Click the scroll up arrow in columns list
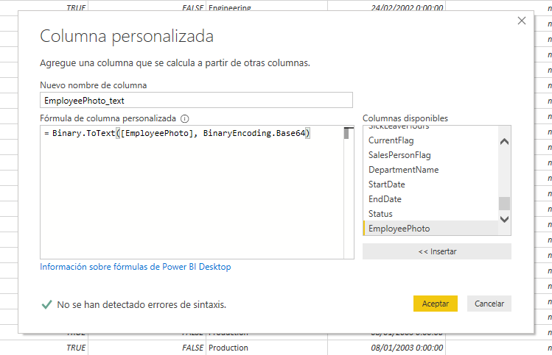 504,141
